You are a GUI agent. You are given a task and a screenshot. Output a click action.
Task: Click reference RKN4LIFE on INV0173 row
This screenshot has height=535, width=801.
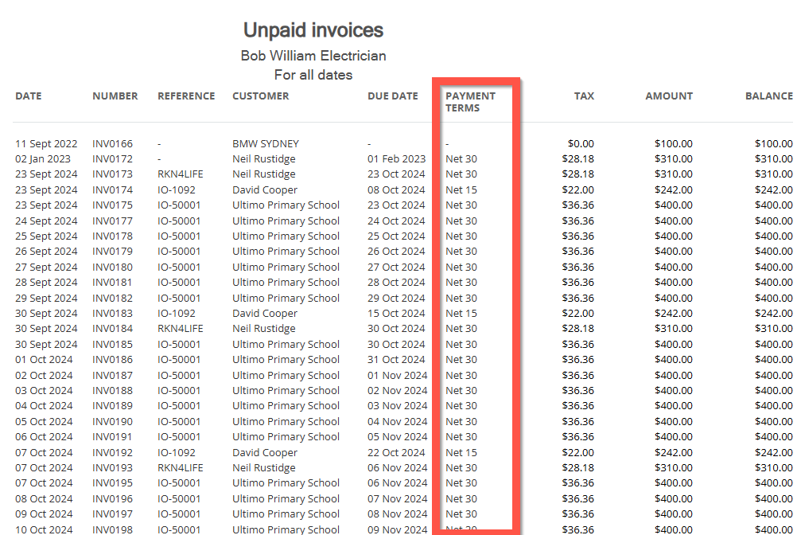coord(181,174)
